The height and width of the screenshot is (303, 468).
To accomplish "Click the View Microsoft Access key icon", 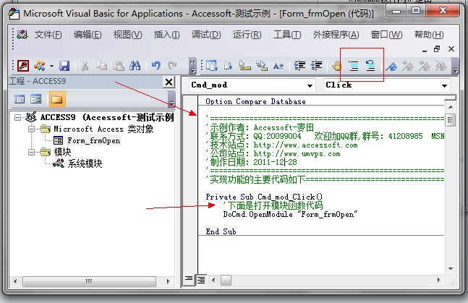I will pyautogui.click(x=23, y=66).
